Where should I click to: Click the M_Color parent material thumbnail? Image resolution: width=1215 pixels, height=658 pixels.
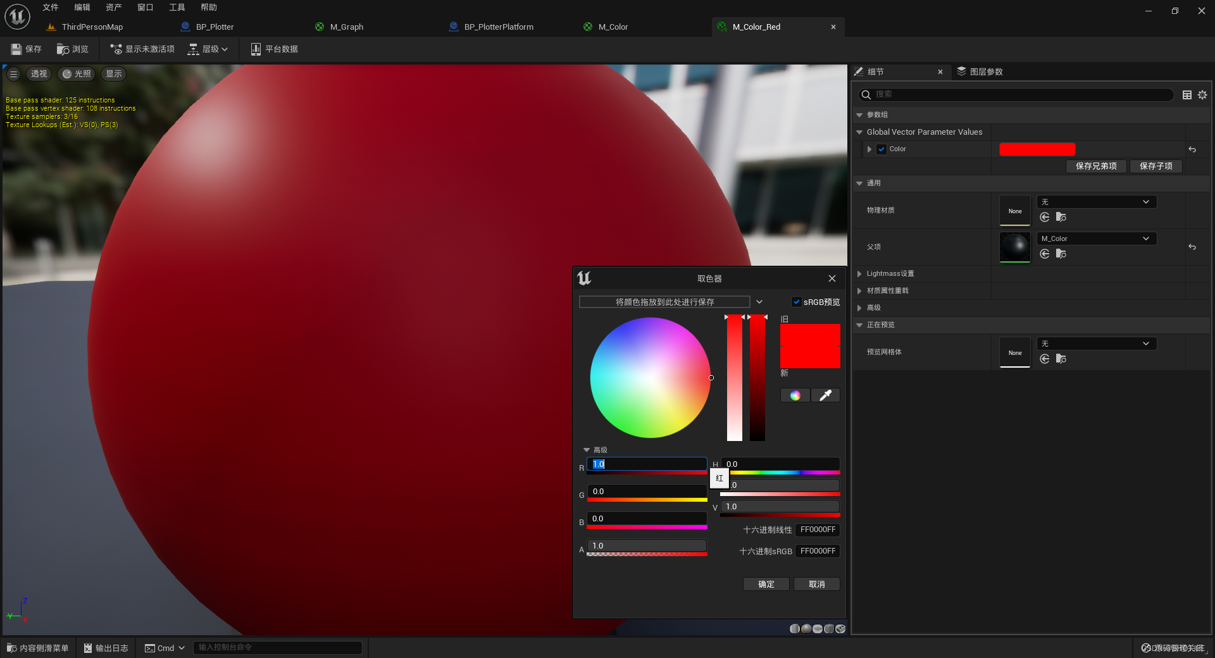click(x=1015, y=247)
